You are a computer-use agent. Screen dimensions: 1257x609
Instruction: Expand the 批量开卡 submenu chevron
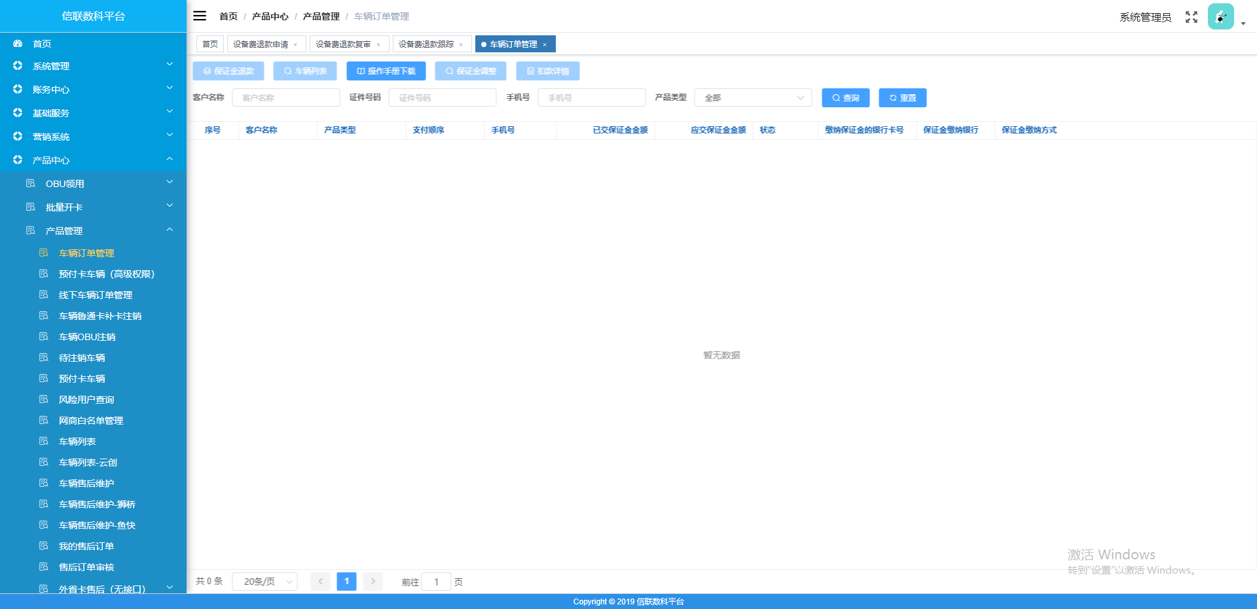click(170, 205)
